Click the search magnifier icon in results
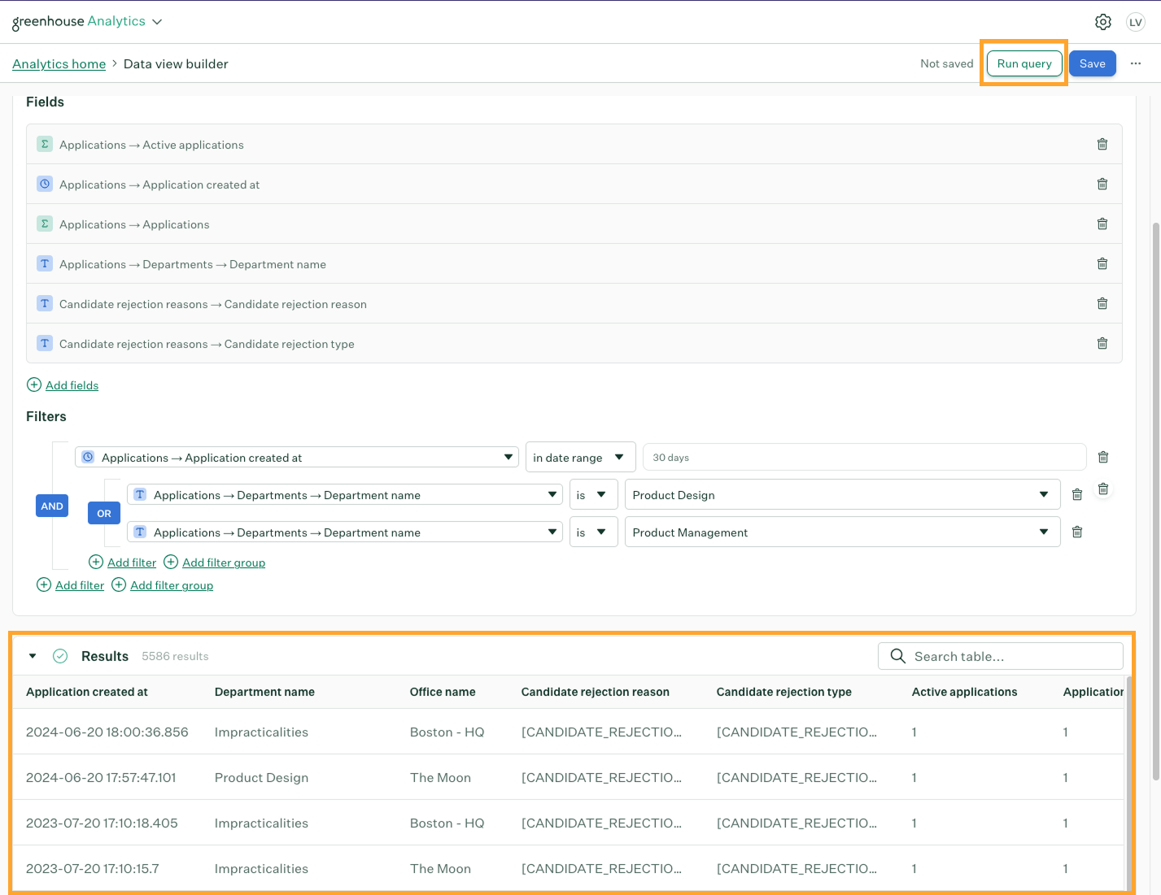 [x=897, y=656]
